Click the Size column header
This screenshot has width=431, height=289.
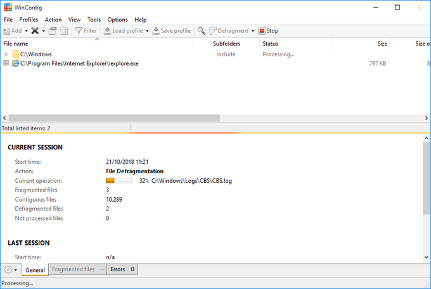coord(361,44)
